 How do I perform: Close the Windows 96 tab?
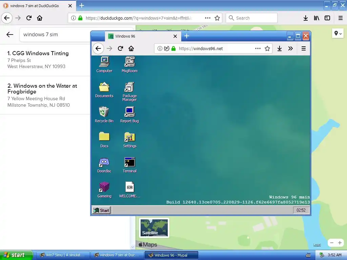click(175, 36)
